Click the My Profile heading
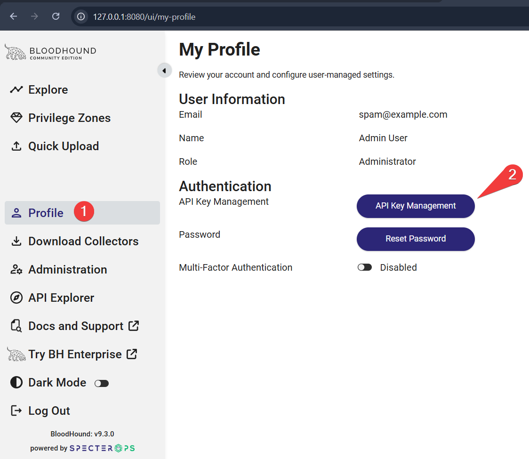This screenshot has height=459, width=529. coord(219,50)
